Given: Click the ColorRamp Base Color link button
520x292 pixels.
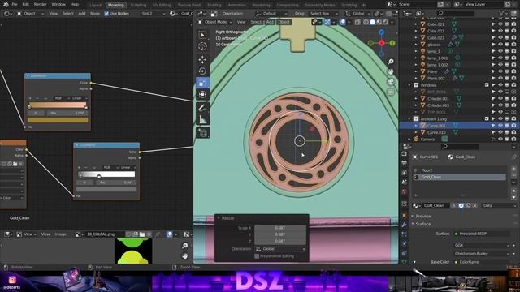Looking at the screenshot, I should tap(482, 262).
